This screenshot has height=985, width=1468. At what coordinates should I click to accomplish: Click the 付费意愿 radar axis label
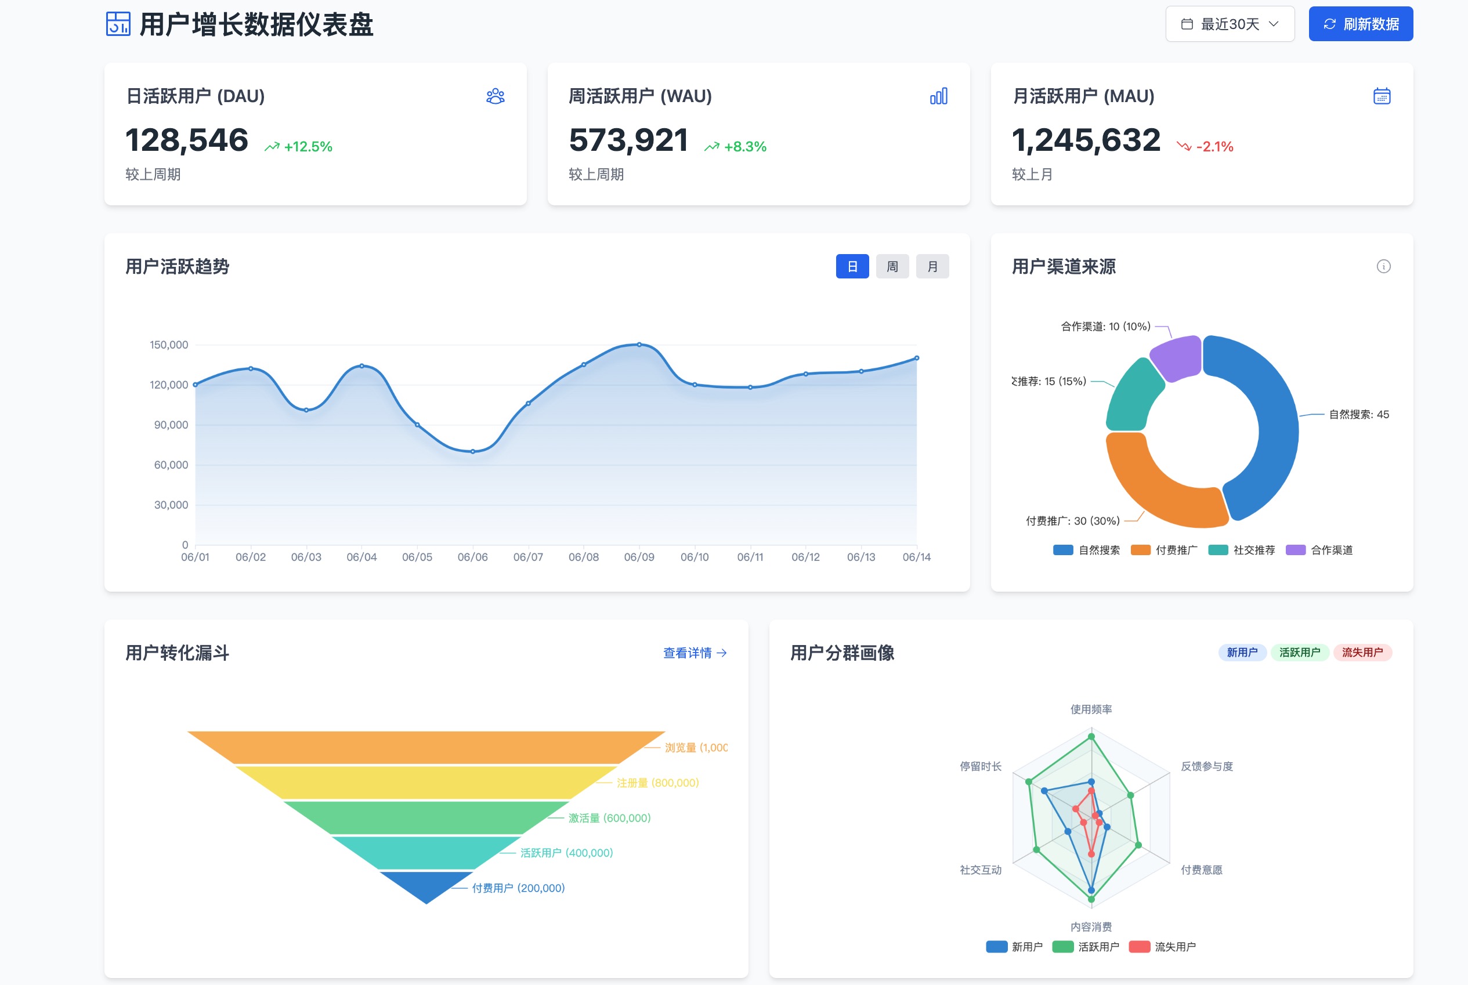(x=1201, y=870)
